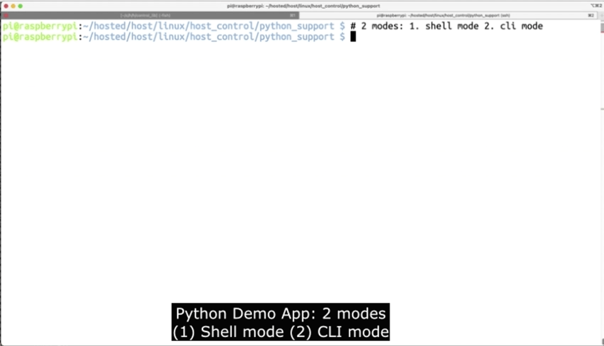Click the block cursor at the prompt

click(x=353, y=37)
